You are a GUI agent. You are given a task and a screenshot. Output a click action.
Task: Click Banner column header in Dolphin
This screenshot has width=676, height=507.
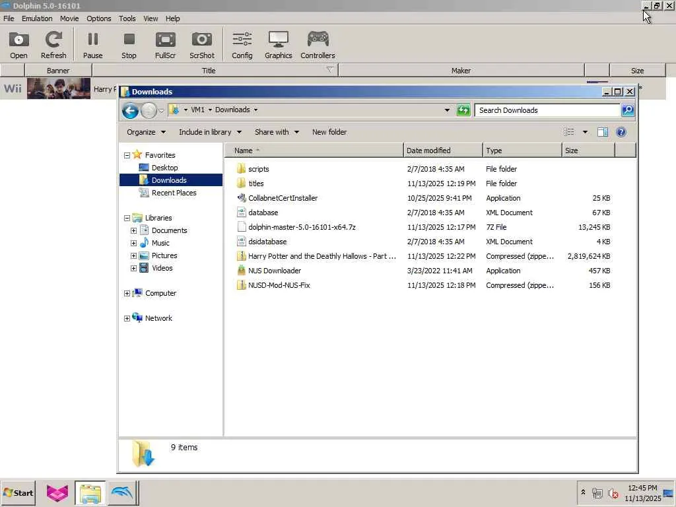tap(58, 70)
